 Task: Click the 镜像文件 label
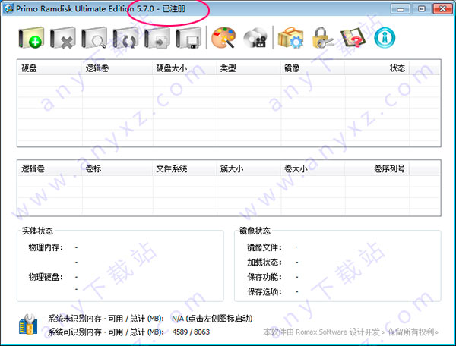[x=264, y=247]
